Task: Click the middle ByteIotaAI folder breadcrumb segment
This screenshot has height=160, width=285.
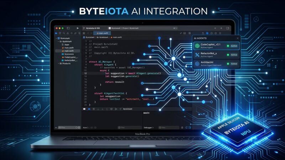Action: 102,37
